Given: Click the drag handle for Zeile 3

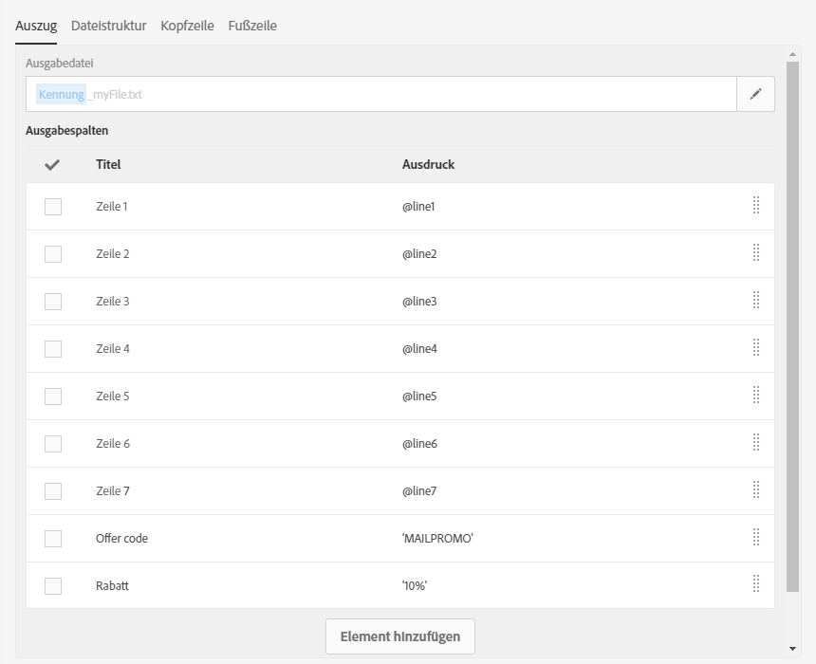Looking at the screenshot, I should 756,300.
